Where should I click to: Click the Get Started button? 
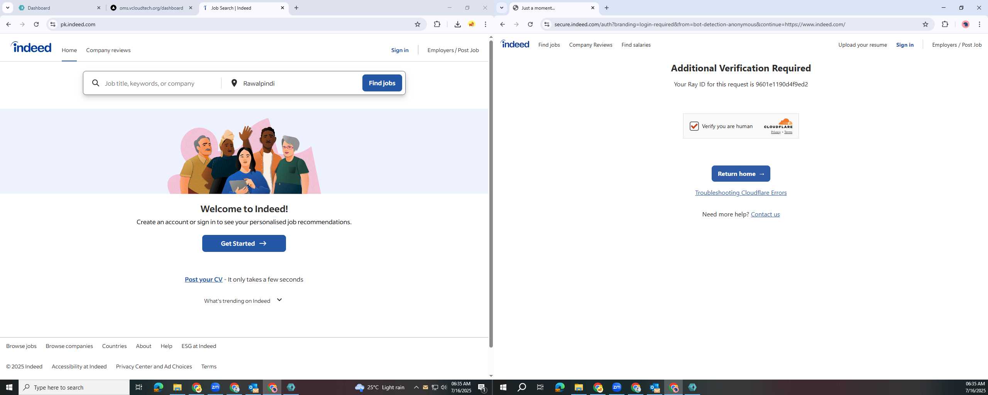244,243
